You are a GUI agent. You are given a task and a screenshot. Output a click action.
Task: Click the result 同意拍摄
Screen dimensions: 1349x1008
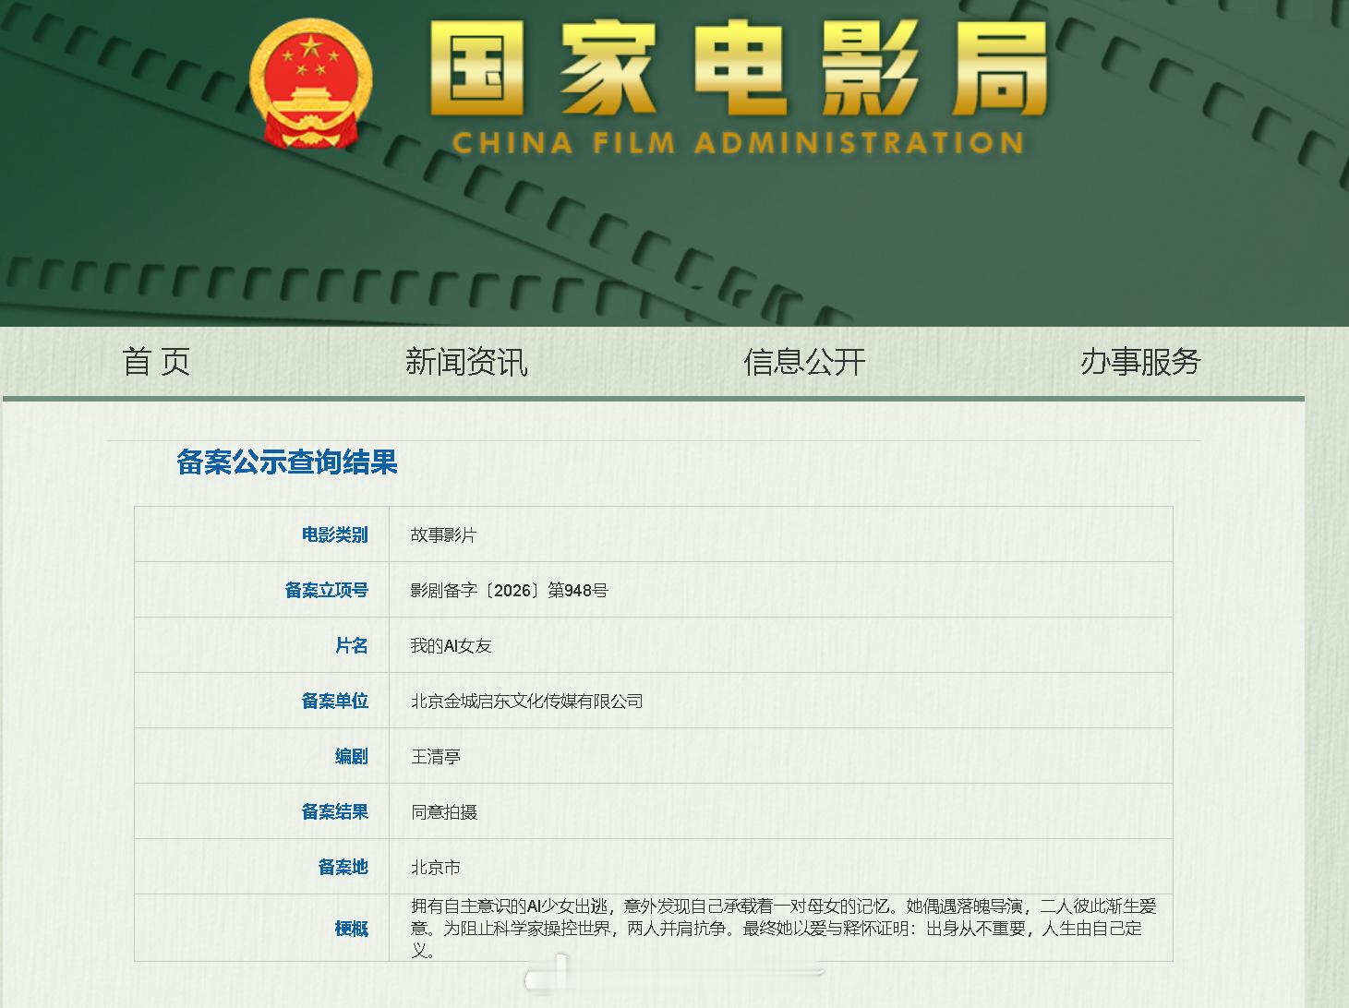coord(443,811)
